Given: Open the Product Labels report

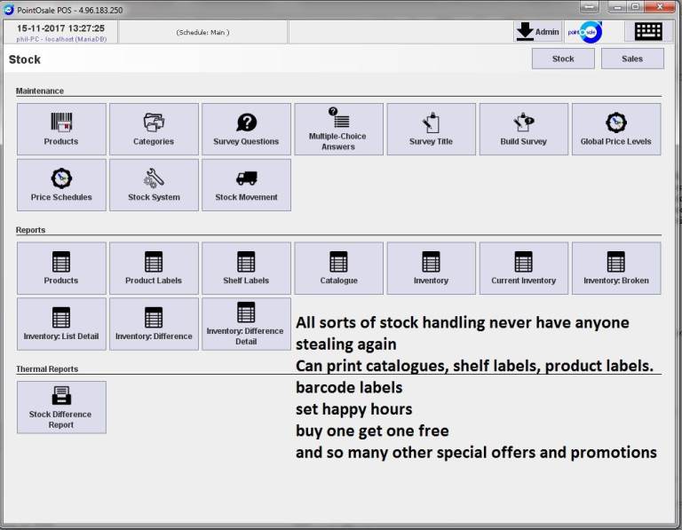Looking at the screenshot, I should tap(154, 268).
